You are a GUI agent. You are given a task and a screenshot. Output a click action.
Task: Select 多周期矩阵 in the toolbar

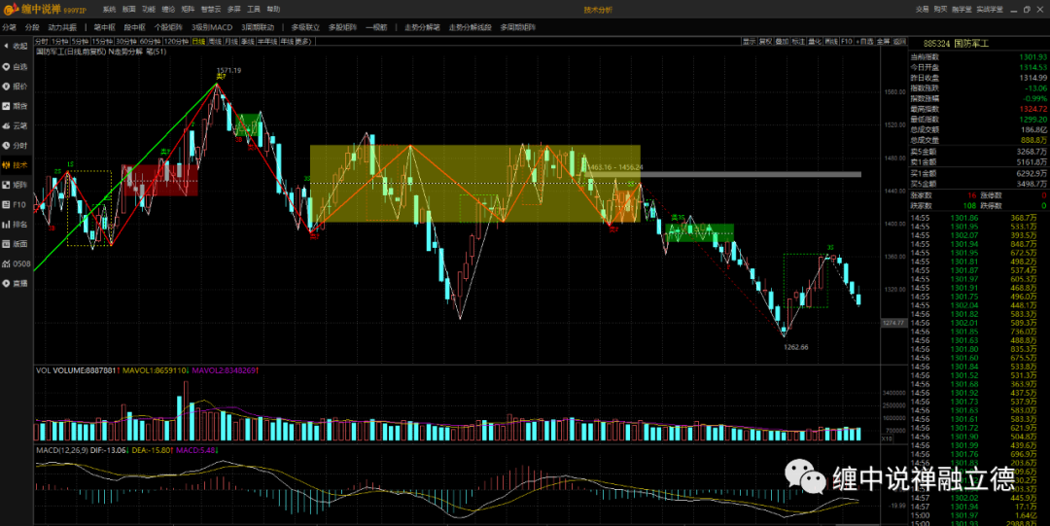point(517,27)
